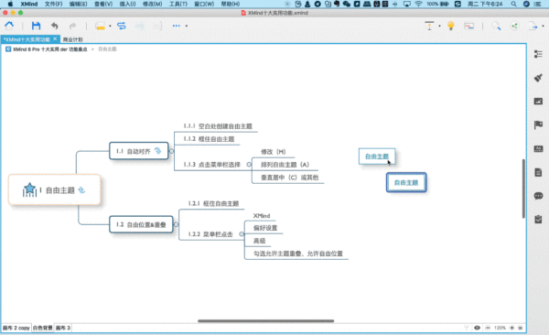The height and width of the screenshot is (335, 549).
Task: Click the magnifier search icon in the toolbar
Action: pyautogui.click(x=496, y=26)
